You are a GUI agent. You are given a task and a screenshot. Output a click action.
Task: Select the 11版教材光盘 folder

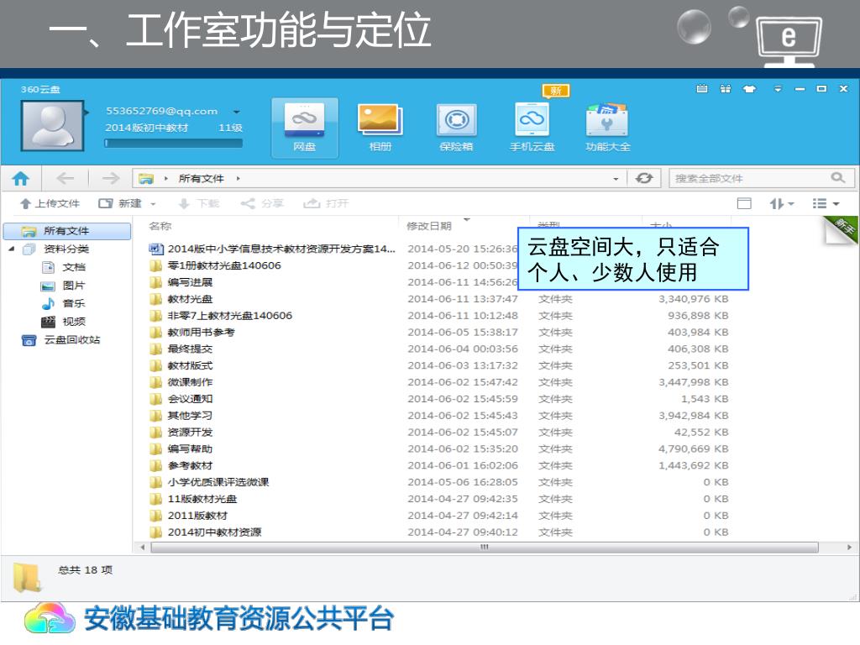pyautogui.click(x=193, y=499)
